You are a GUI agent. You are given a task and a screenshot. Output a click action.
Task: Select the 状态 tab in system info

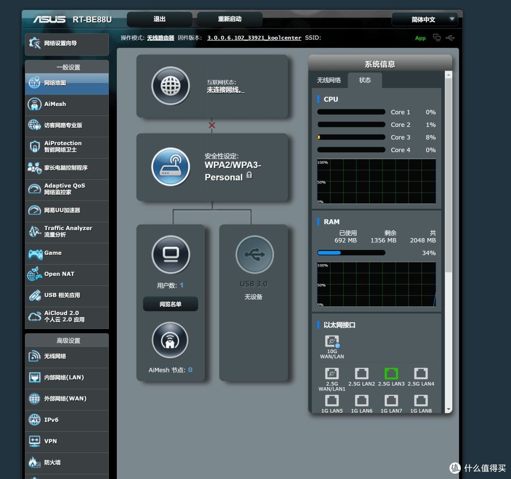point(365,80)
